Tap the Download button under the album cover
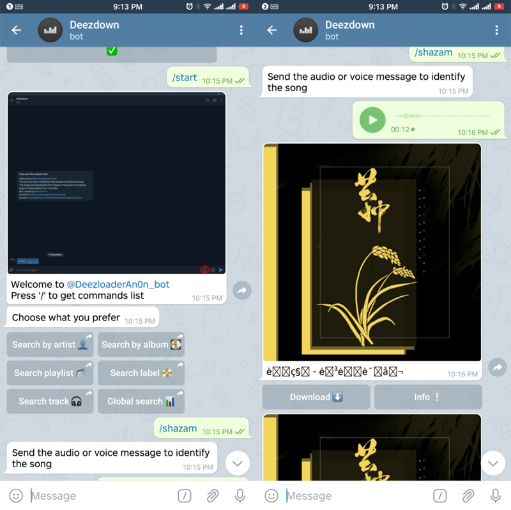 (316, 397)
